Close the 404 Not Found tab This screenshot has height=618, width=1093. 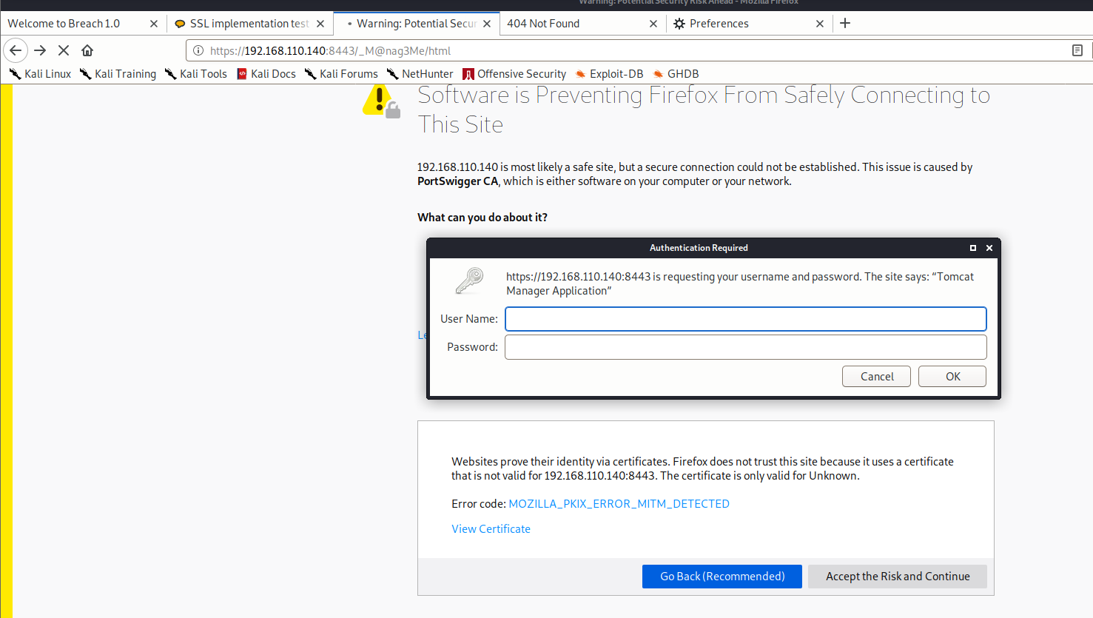[653, 24]
